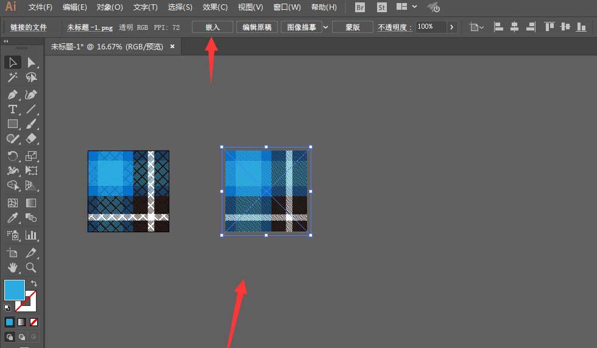Expand opacity slider arrow next to 100%
597x348 pixels.
[x=451, y=27]
